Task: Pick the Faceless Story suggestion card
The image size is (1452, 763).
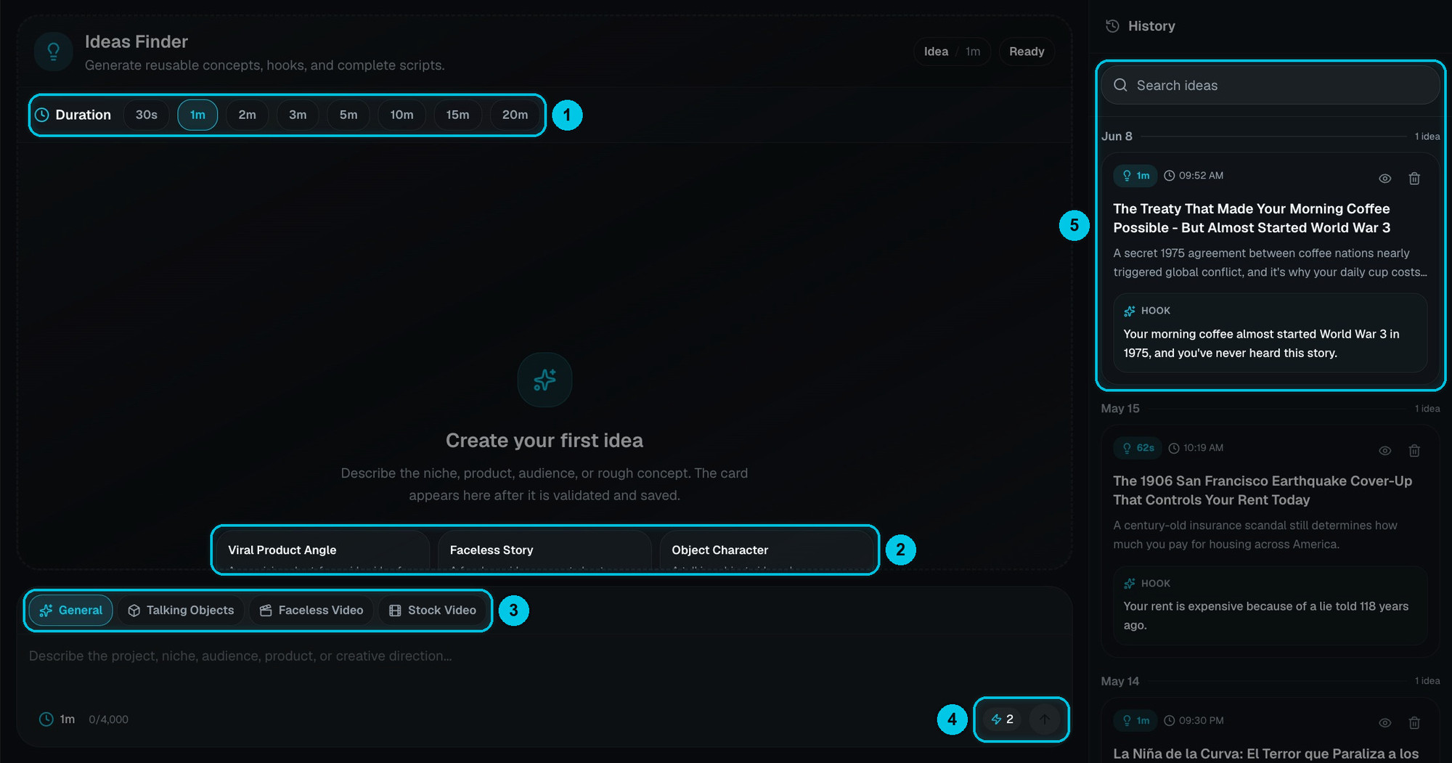Action: (x=544, y=550)
